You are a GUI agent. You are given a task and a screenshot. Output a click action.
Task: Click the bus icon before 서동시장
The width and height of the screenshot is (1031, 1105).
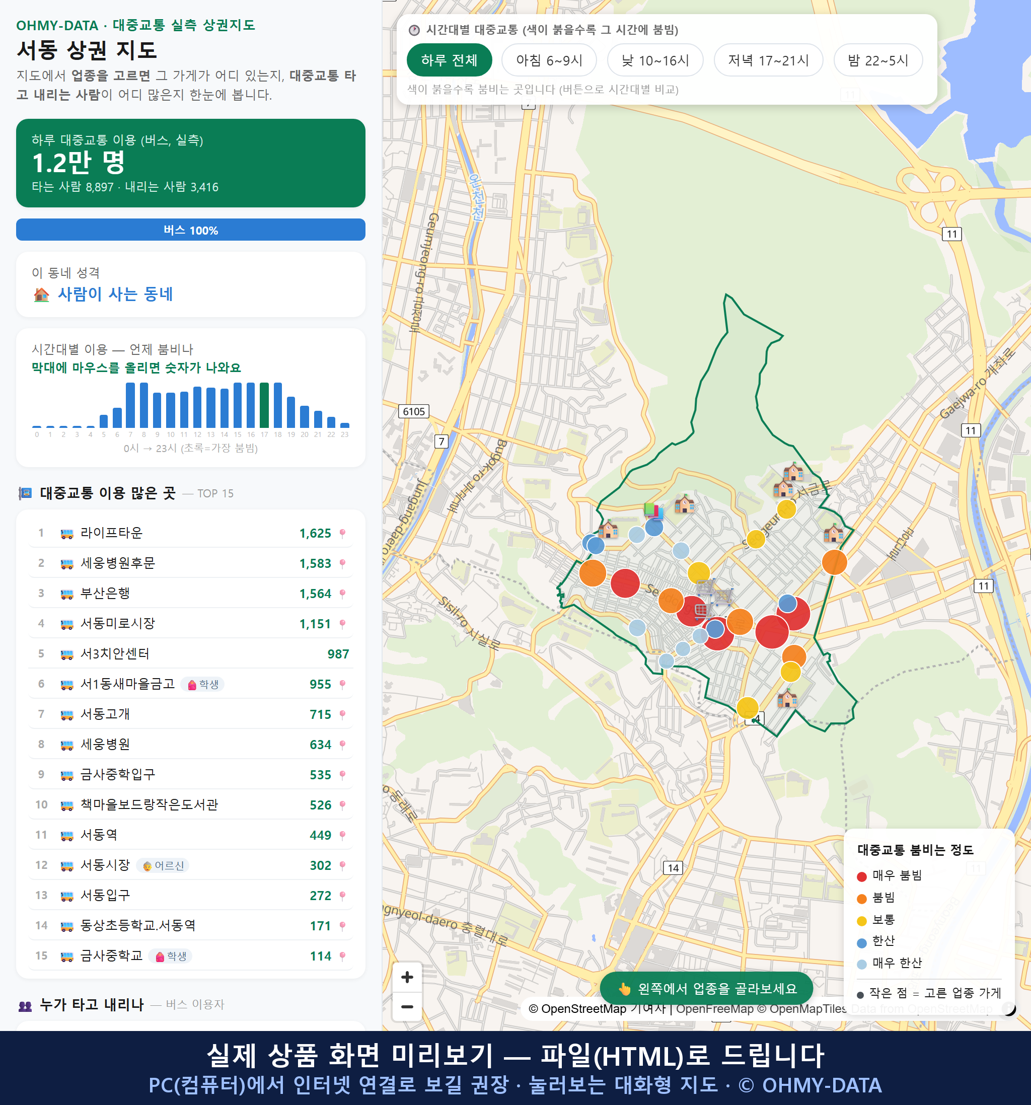click(x=66, y=865)
